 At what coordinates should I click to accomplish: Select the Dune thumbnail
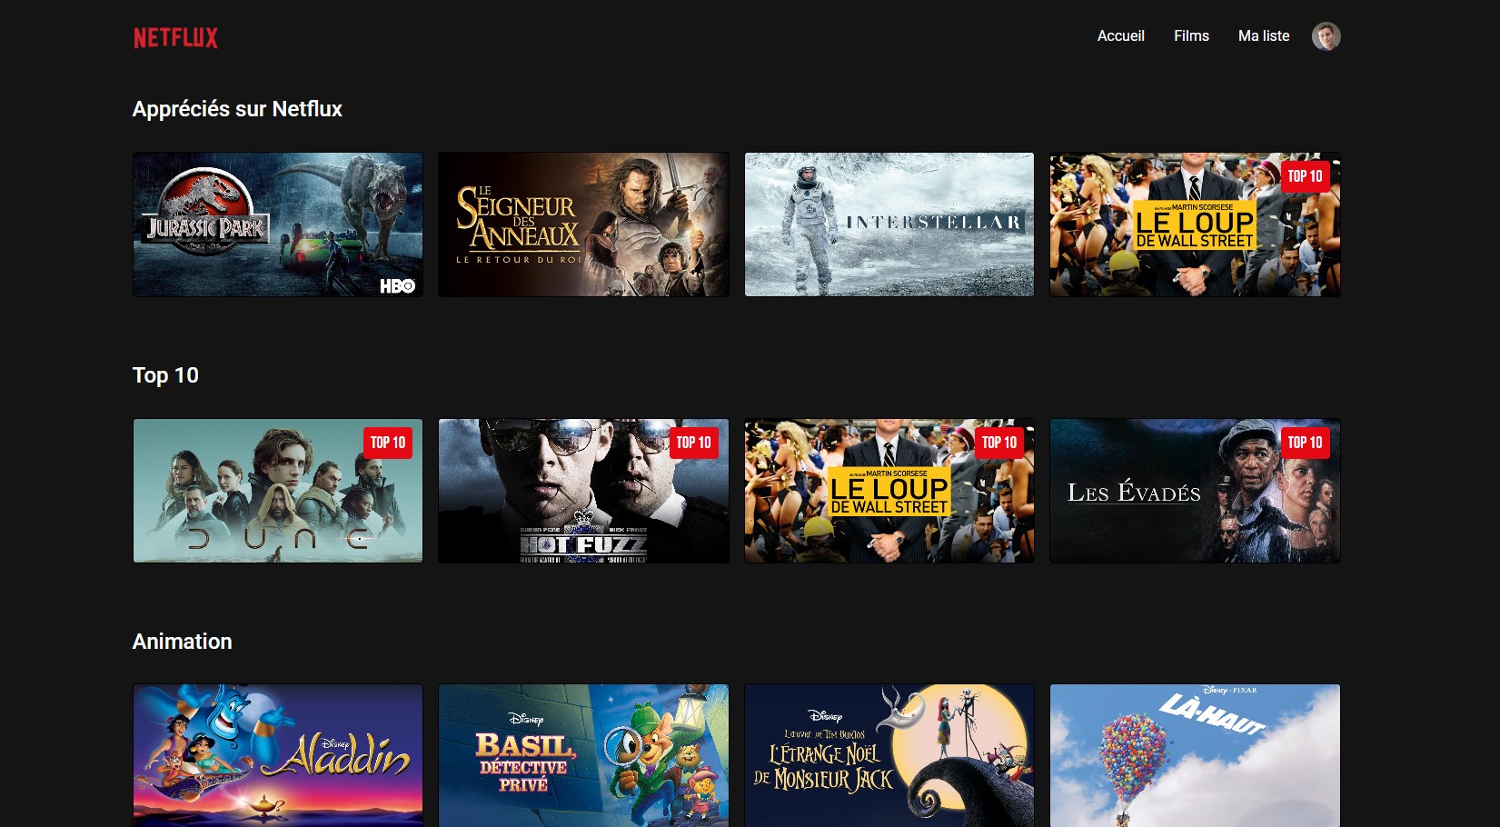(x=277, y=491)
